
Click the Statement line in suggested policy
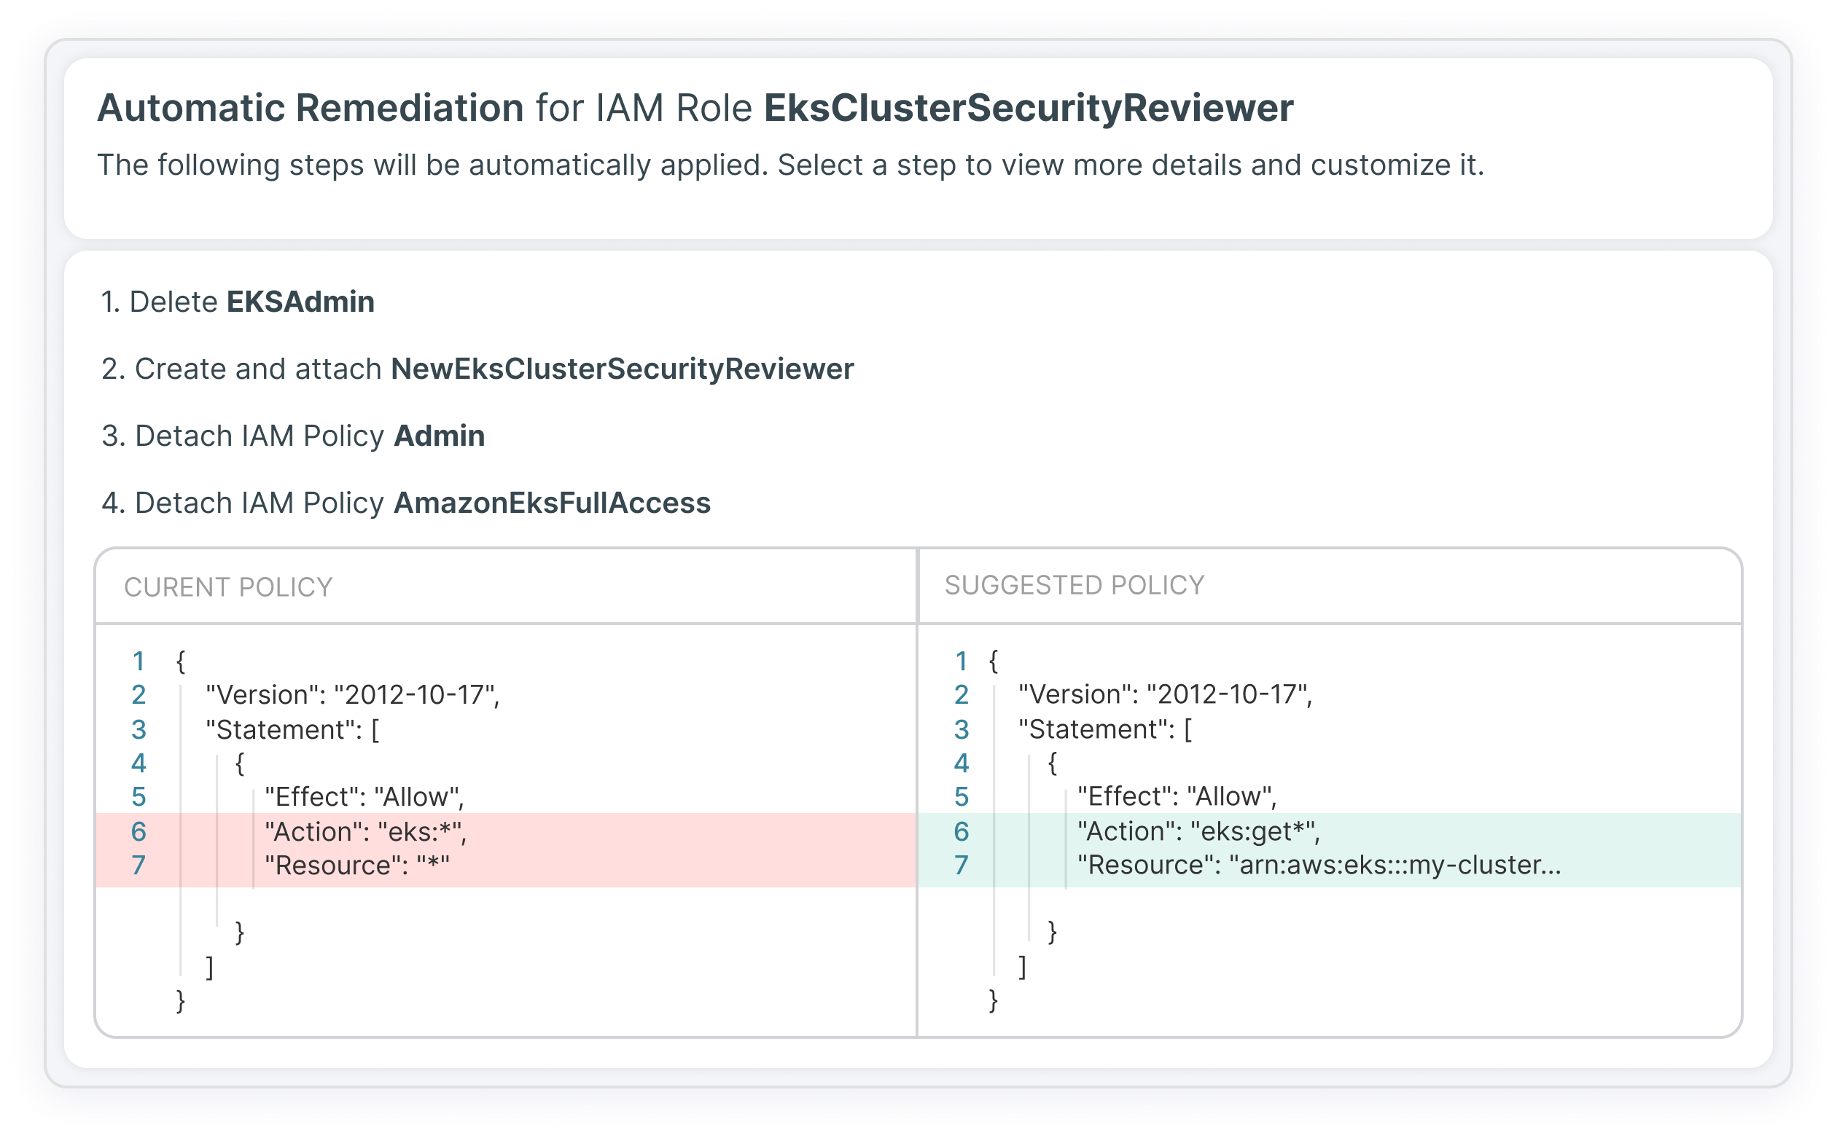pos(1104,729)
